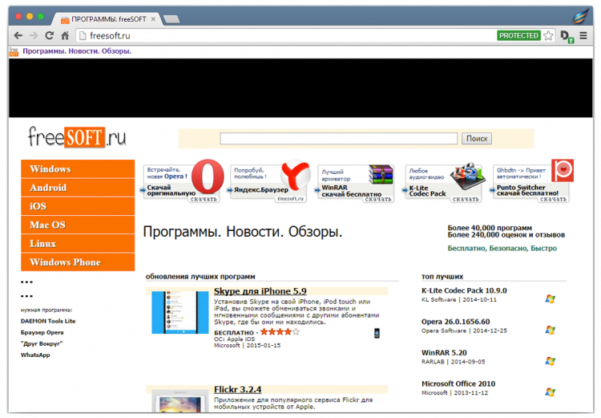601x418 pixels.
Task: Open the DAEMON Tools Lite sidebar link
Action: (48, 321)
